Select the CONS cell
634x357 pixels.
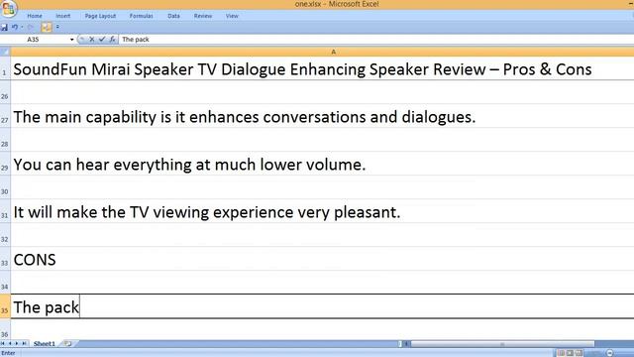tap(322, 259)
